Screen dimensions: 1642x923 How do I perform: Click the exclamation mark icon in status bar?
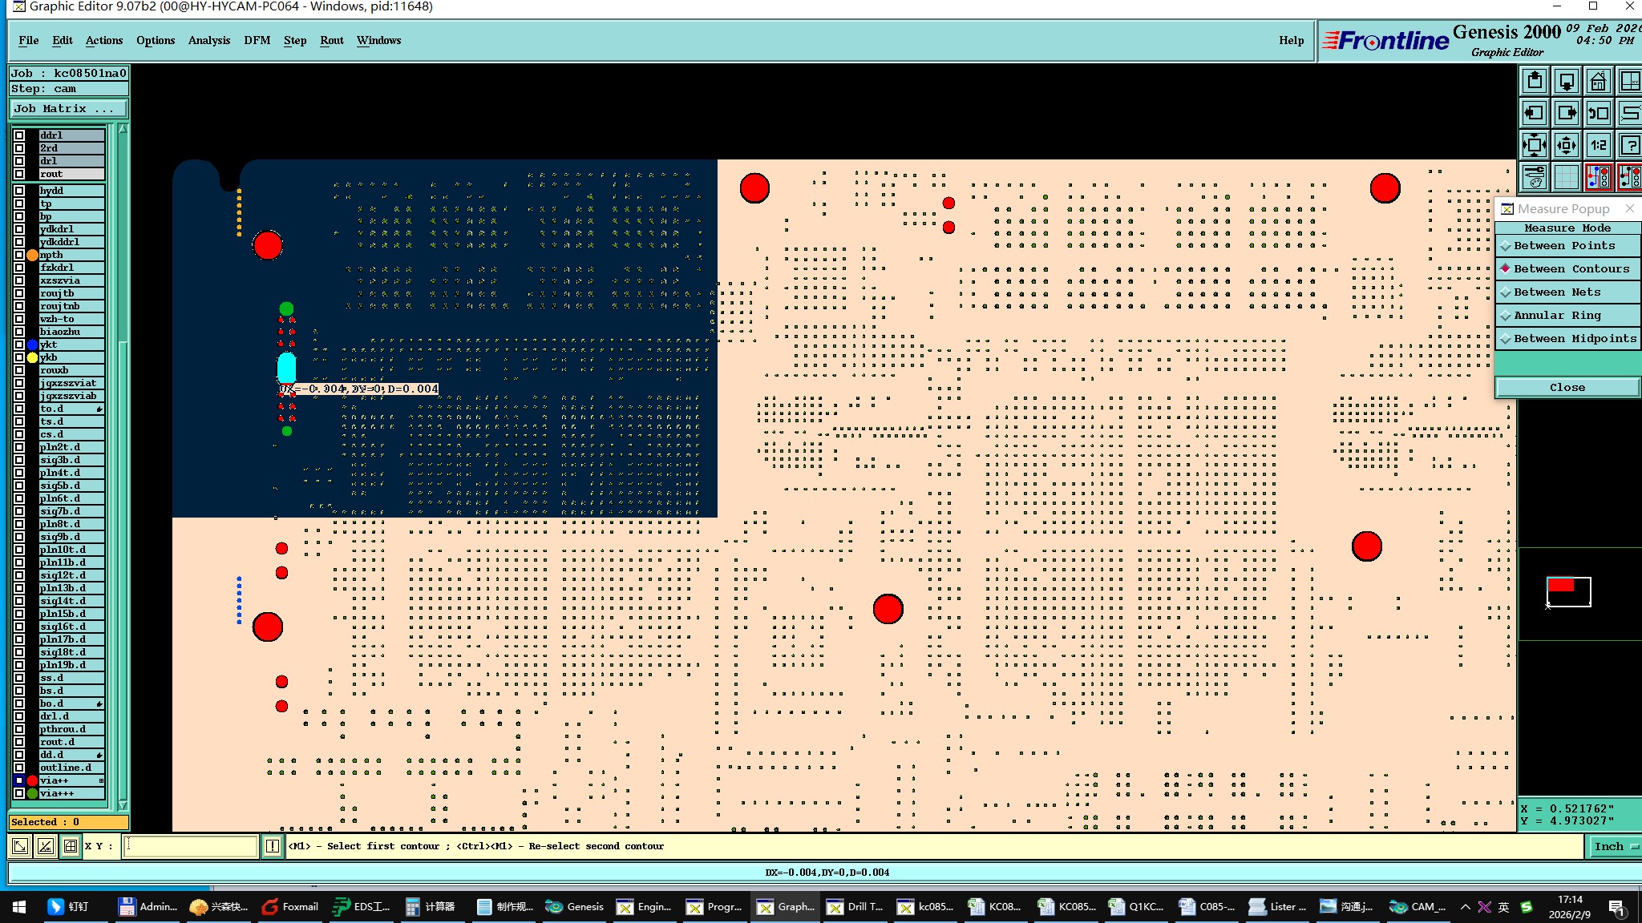click(273, 846)
